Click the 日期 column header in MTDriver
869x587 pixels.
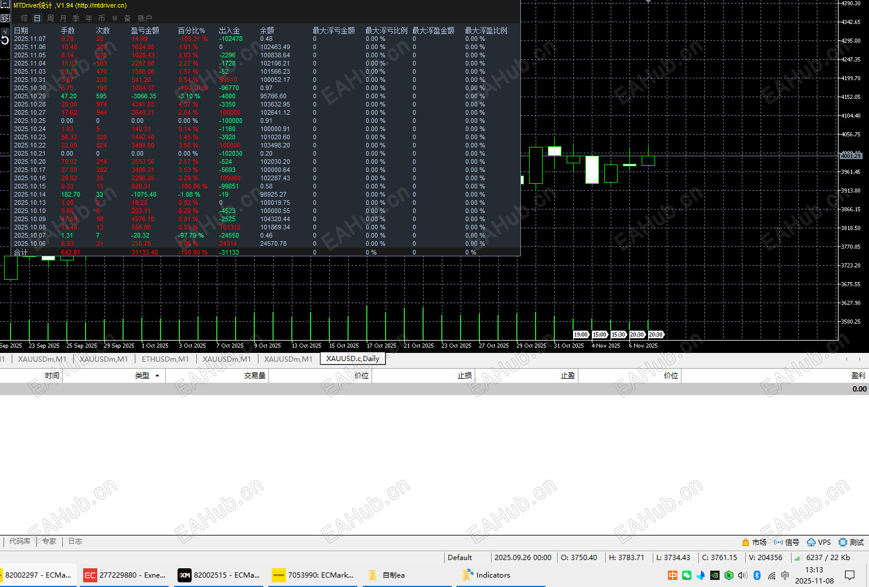tap(21, 30)
